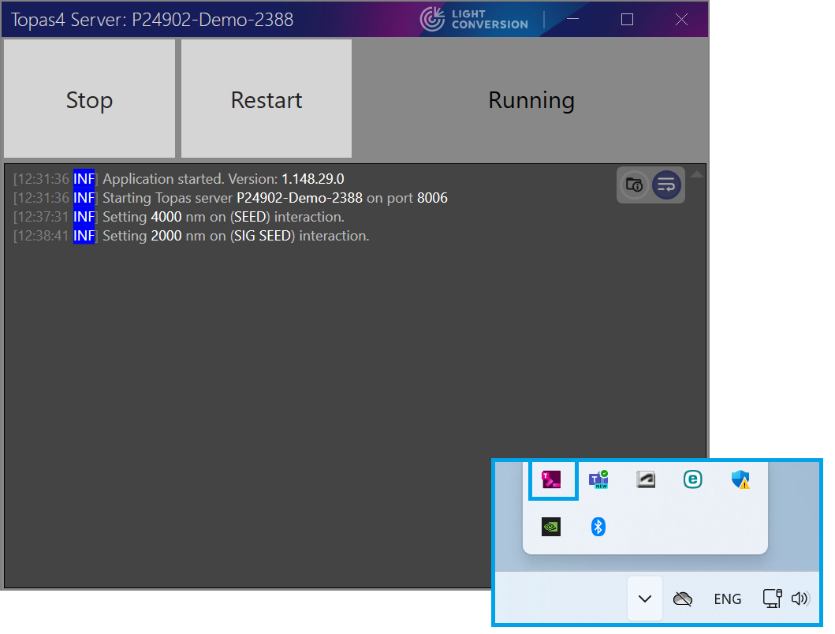Click timestamp 12:38:41 in log
The width and height of the screenshot is (835, 634).
42,236
